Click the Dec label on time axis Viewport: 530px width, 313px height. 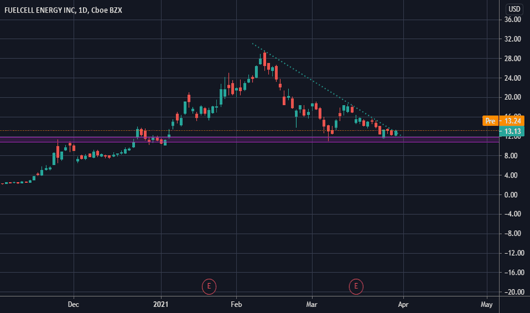click(73, 304)
